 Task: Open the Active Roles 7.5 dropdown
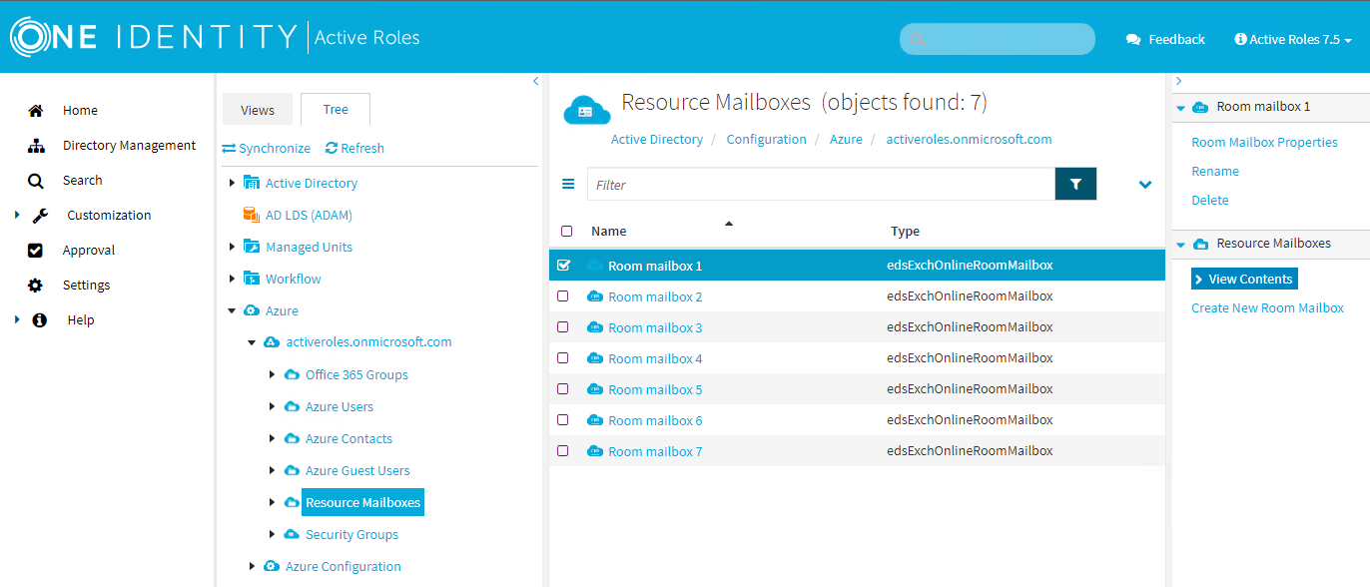pos(1293,40)
